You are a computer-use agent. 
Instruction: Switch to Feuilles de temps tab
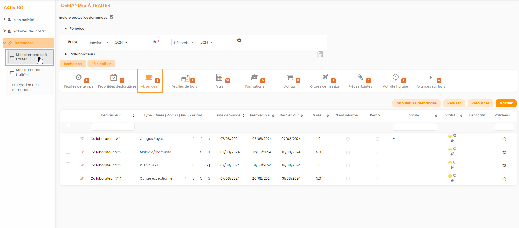(x=79, y=81)
